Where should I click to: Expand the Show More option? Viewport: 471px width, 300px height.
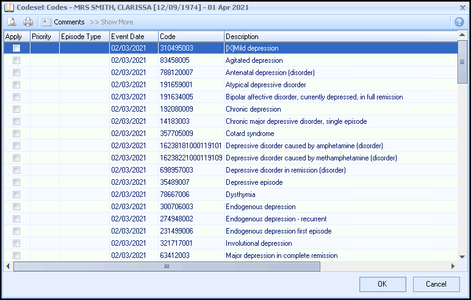point(112,22)
